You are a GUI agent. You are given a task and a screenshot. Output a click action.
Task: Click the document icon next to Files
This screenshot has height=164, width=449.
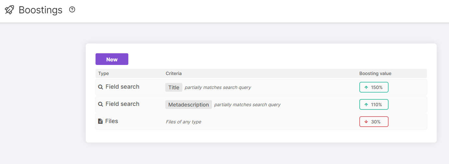click(100, 121)
